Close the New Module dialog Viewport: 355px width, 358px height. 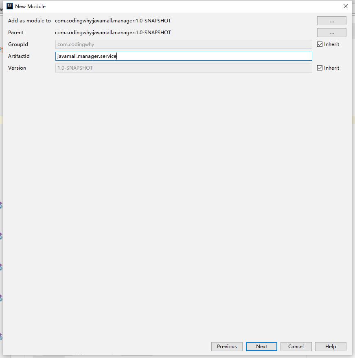345,6
